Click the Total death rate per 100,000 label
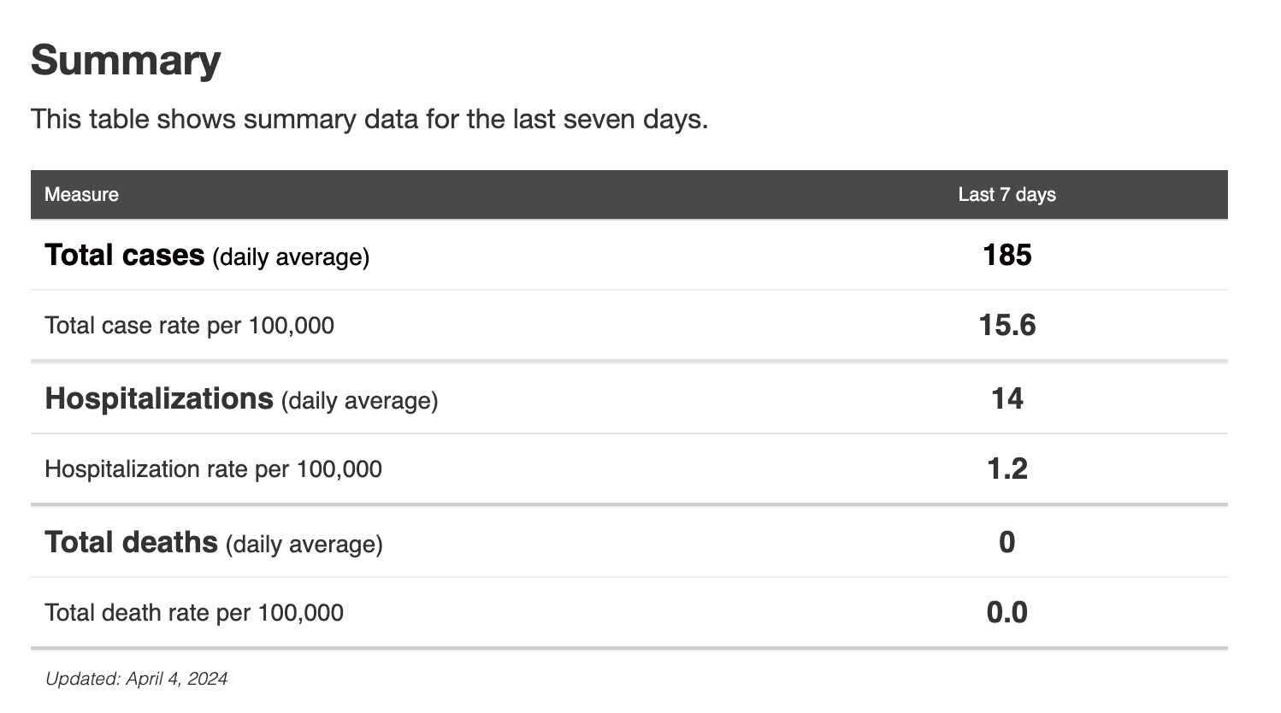Viewport: 1281px width, 713px height. [193, 613]
